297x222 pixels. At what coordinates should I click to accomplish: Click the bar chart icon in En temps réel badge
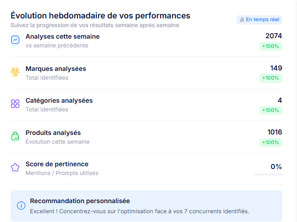coord(242,19)
